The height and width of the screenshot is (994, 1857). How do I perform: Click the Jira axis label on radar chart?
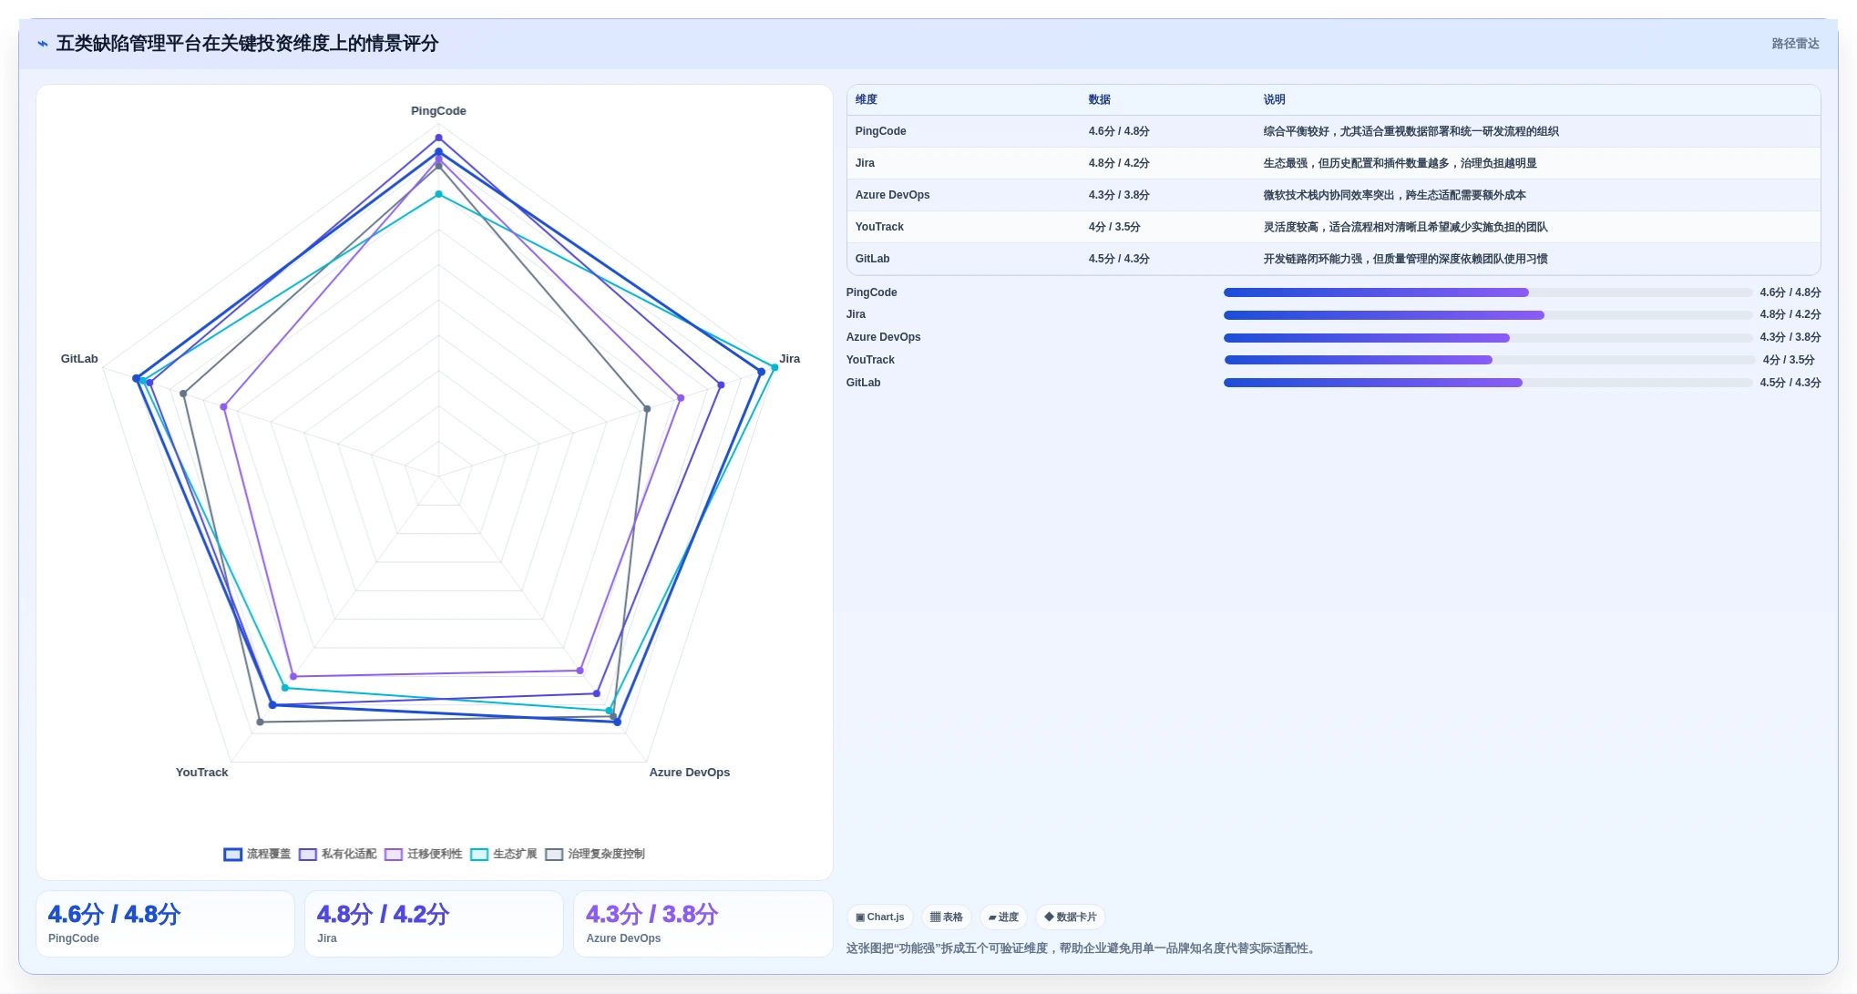790,359
